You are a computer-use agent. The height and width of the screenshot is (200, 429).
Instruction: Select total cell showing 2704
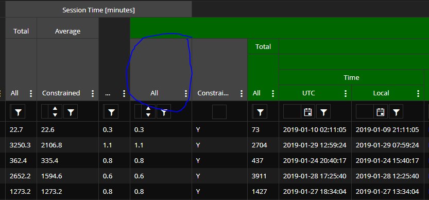point(263,145)
